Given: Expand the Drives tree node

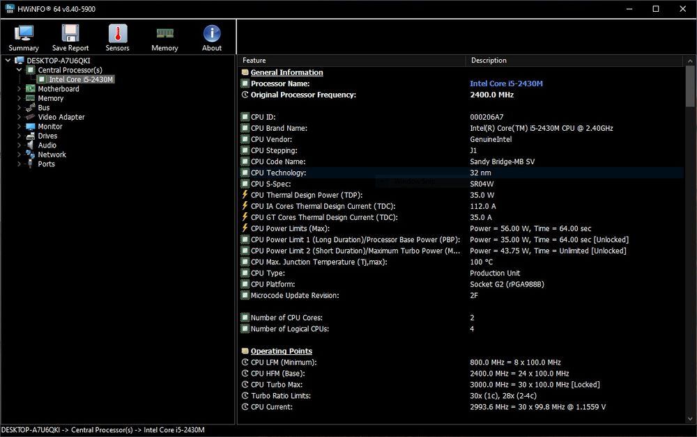Looking at the screenshot, I should 19,136.
